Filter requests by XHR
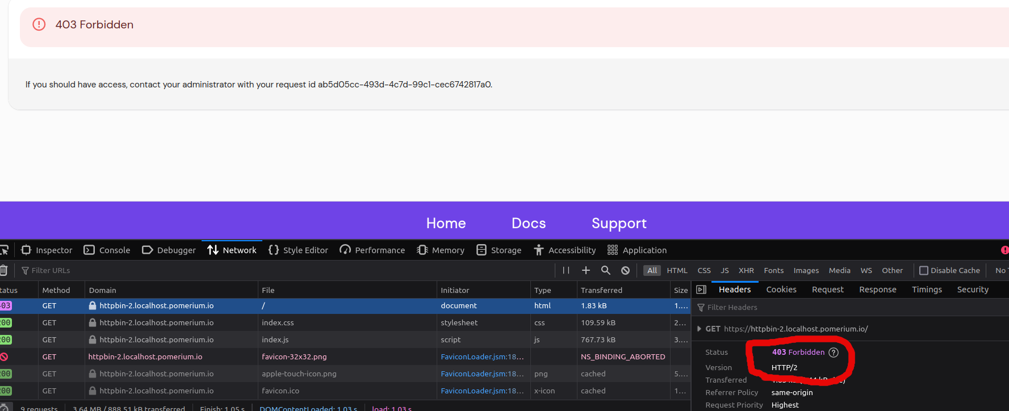Screen dimensions: 1009x411 pyautogui.click(x=746, y=270)
